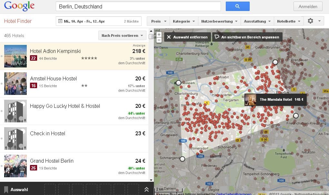Click the top-right polygon handle near Prenzlauer Berg
The height and width of the screenshot is (195, 329).
(275, 62)
